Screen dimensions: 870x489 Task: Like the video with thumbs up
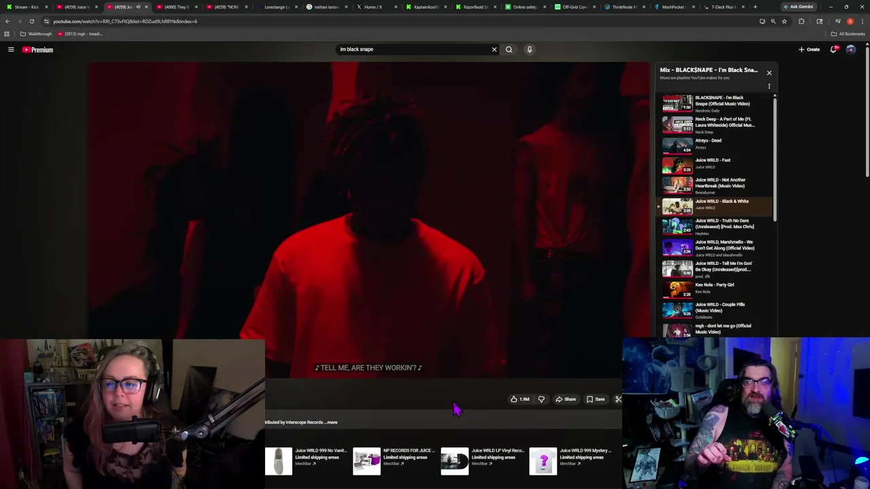520,399
